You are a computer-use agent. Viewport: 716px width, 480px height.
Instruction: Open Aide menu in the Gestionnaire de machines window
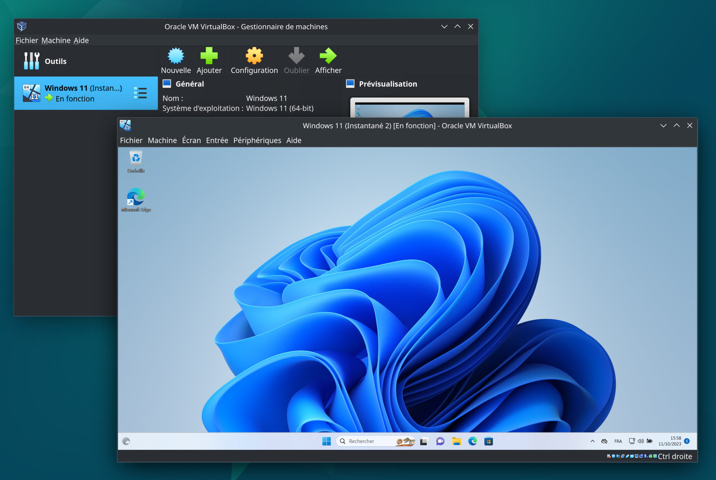click(81, 40)
